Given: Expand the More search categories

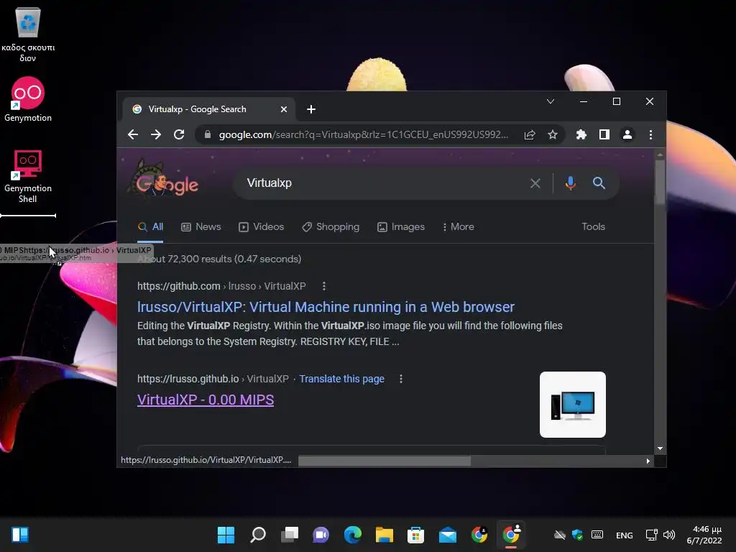Looking at the screenshot, I should coord(458,226).
